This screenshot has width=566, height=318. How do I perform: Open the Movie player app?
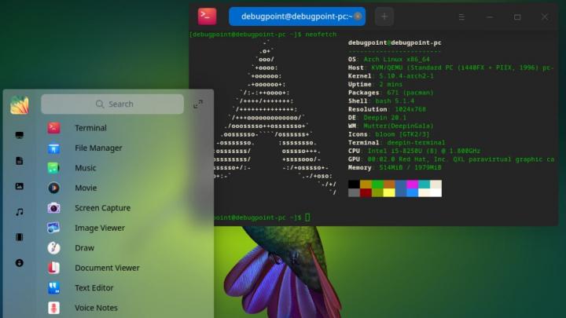[x=86, y=188]
